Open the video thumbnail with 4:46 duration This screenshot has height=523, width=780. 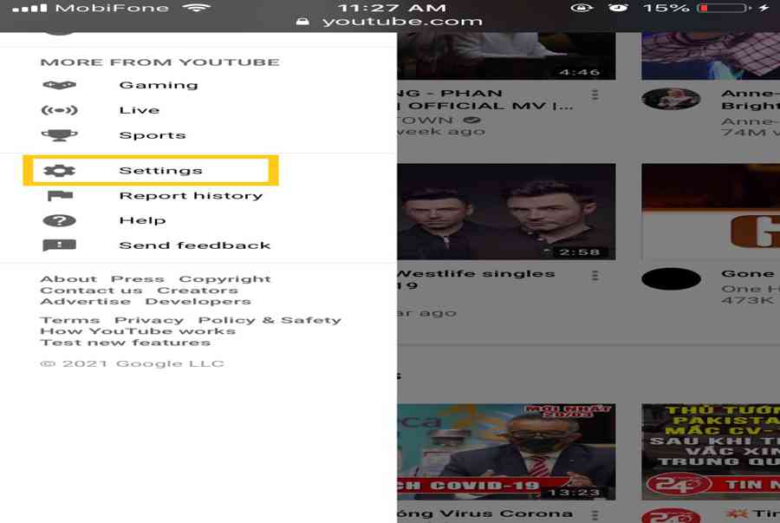pos(506,56)
